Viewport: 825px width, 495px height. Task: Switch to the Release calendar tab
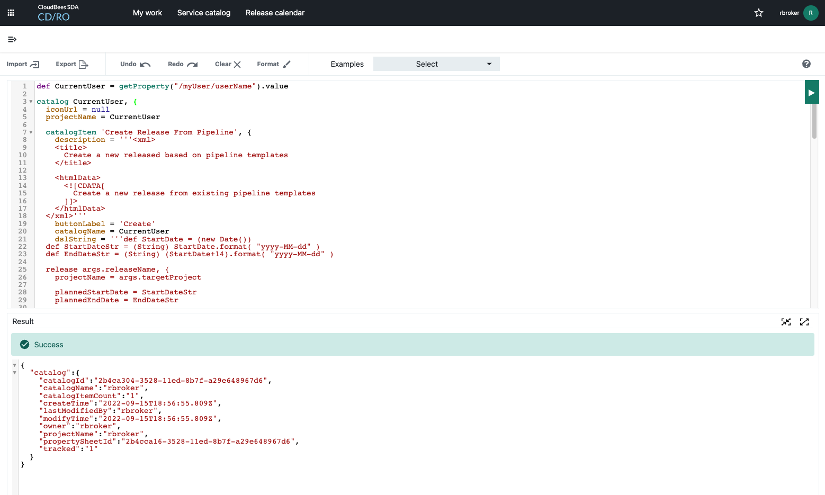(275, 12)
